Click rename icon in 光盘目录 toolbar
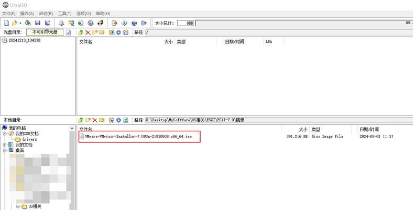This screenshot has width=413, height=210. [102, 32]
